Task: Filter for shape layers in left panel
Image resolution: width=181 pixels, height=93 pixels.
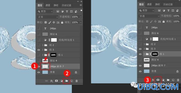Action: 71,11
